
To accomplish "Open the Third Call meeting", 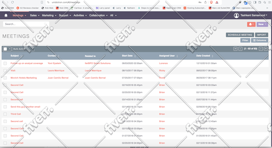I will (16, 114).
